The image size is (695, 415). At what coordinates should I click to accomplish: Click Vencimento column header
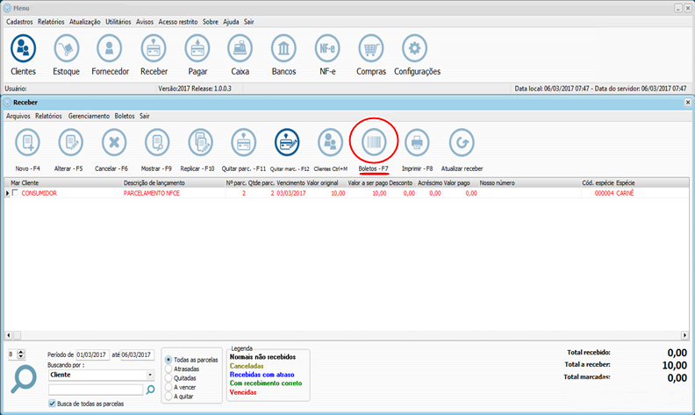(290, 182)
